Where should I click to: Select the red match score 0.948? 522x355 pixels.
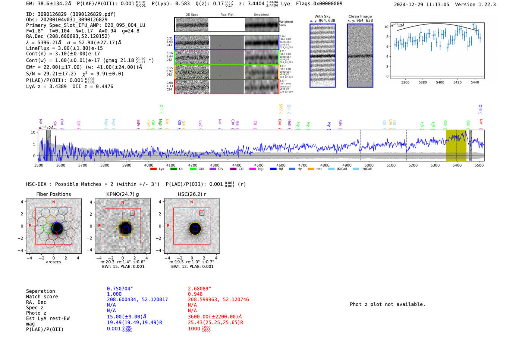(x=195, y=294)
